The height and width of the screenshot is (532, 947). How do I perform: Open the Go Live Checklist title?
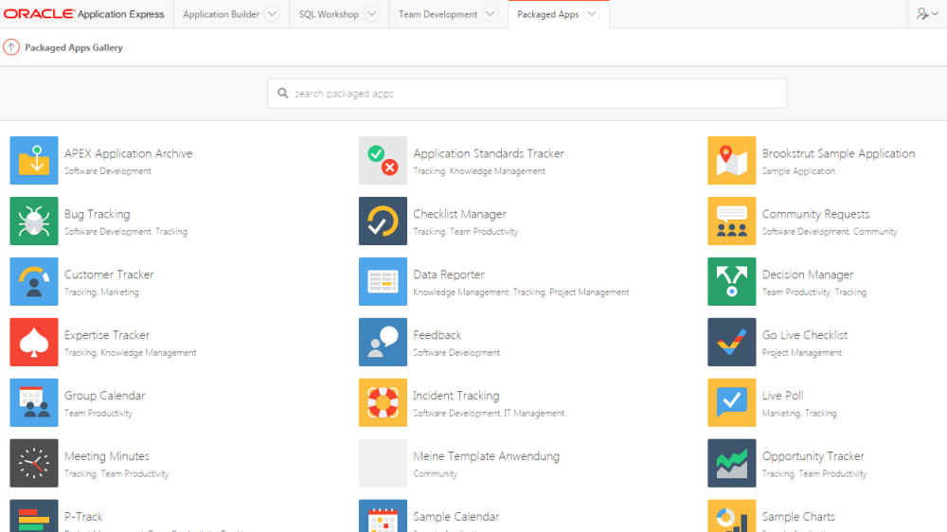click(804, 335)
